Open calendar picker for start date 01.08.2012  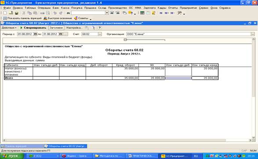click(35, 34)
